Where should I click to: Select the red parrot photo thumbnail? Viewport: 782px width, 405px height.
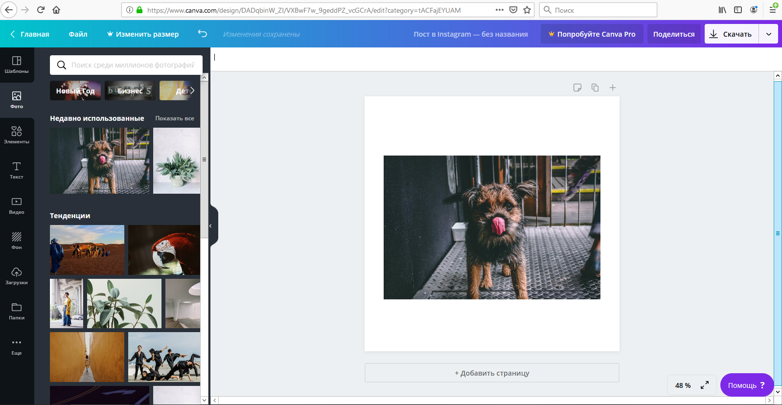click(164, 250)
